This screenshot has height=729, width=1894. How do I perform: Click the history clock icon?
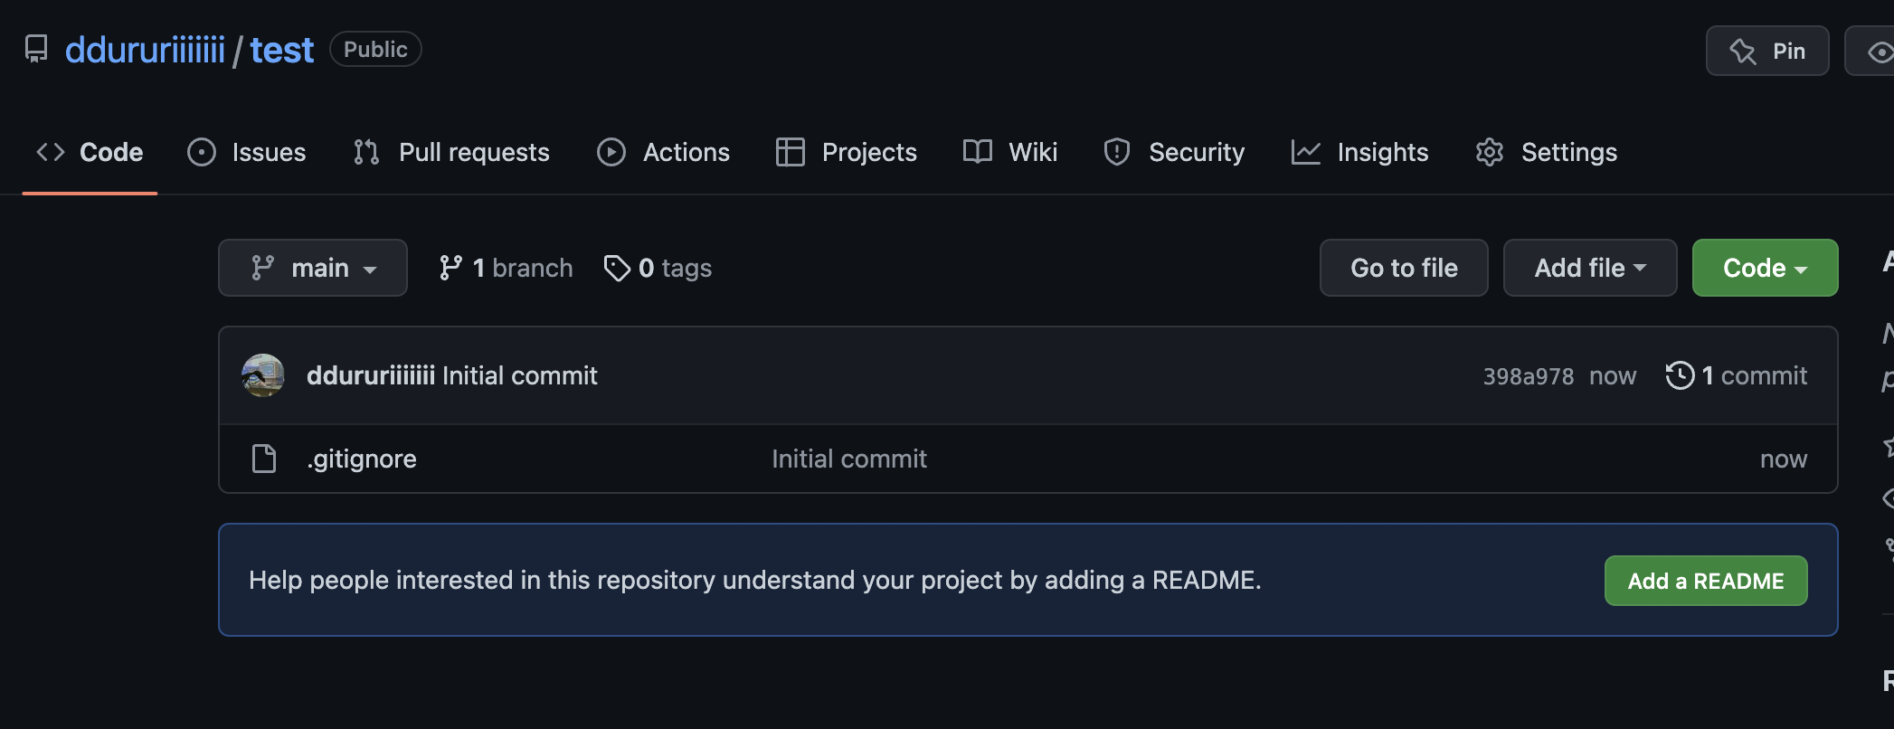1680,375
